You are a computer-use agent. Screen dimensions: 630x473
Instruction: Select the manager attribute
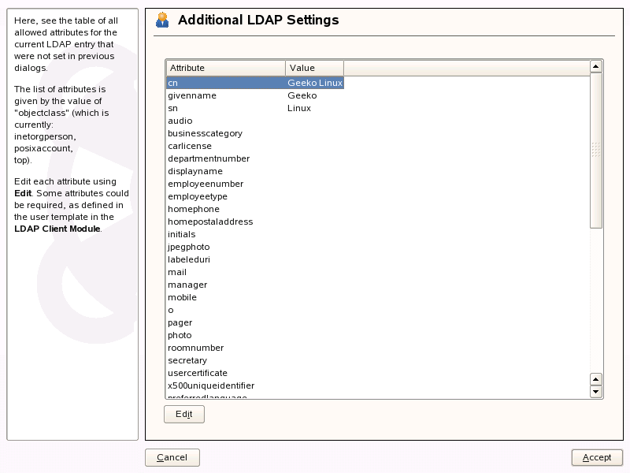[187, 285]
